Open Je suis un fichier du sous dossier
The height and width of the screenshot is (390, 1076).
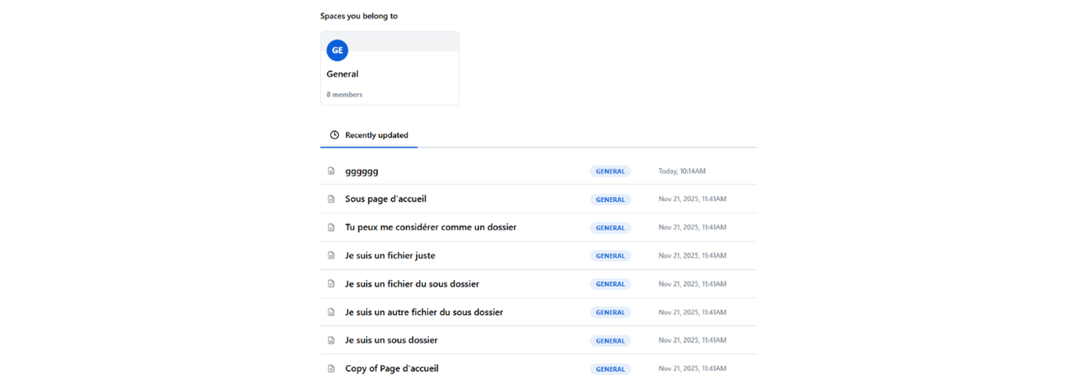(412, 284)
